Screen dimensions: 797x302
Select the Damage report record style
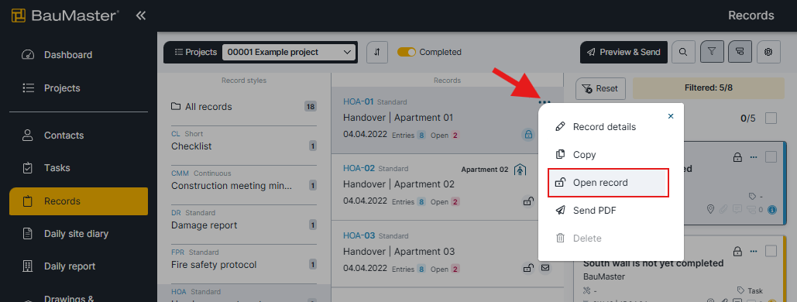(244, 220)
